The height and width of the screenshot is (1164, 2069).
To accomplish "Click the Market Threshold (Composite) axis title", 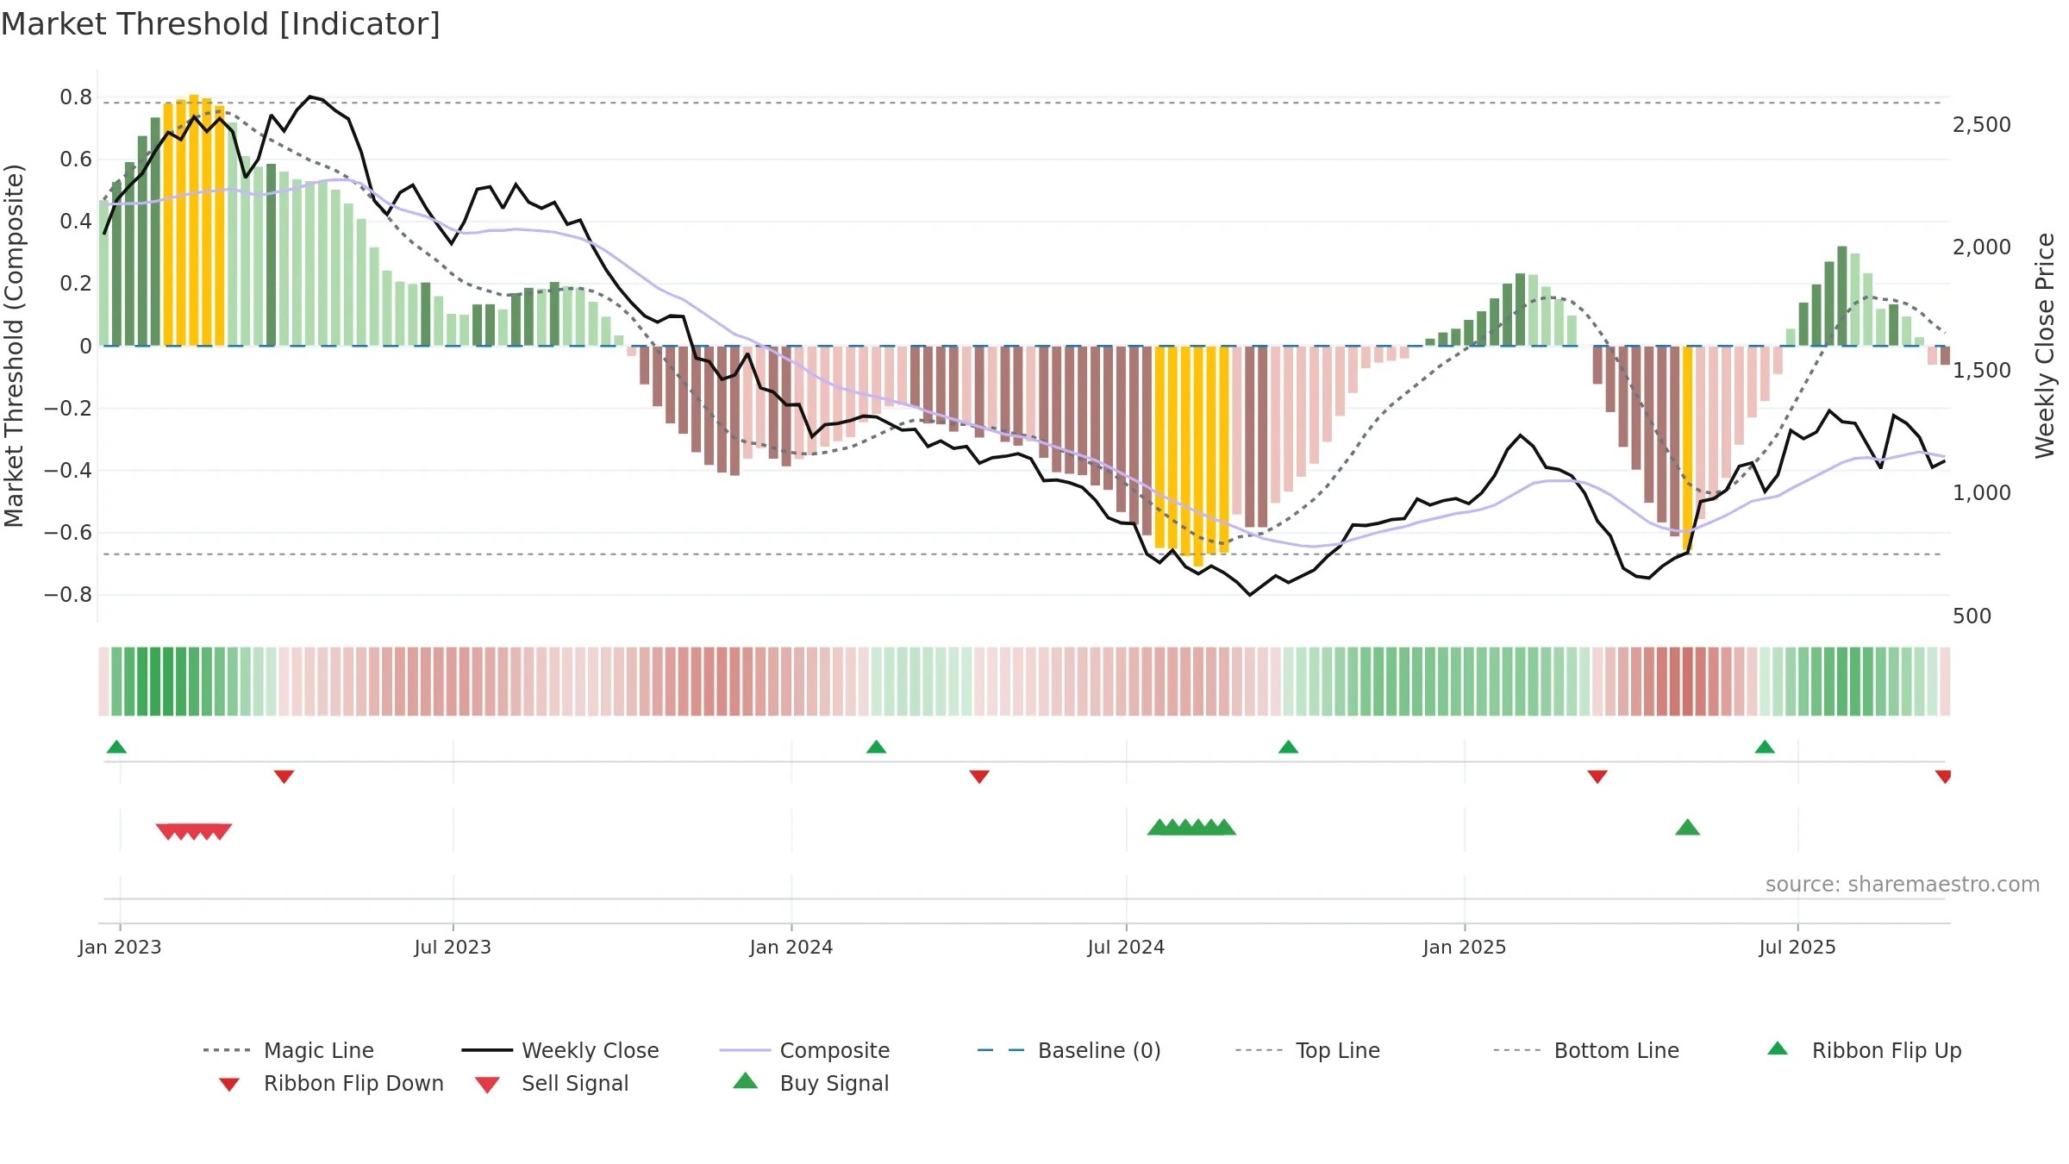I will [14, 346].
